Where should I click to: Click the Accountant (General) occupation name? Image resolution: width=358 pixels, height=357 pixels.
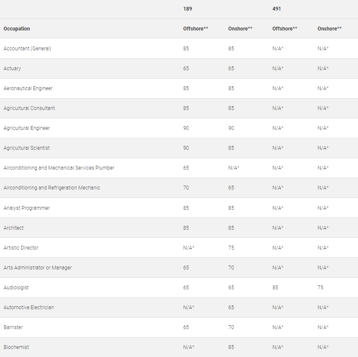coord(28,49)
